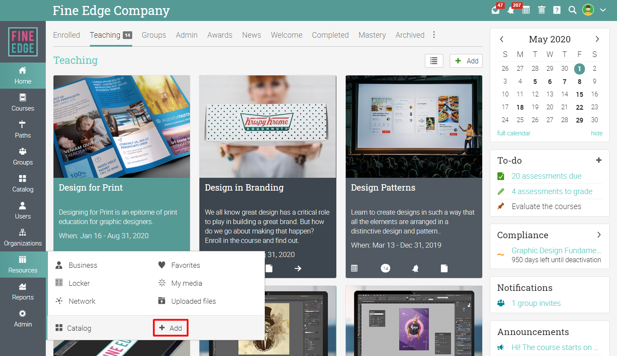Image resolution: width=617 pixels, height=356 pixels.
Task: Expand the Compliance panel chevron
Action: (599, 235)
